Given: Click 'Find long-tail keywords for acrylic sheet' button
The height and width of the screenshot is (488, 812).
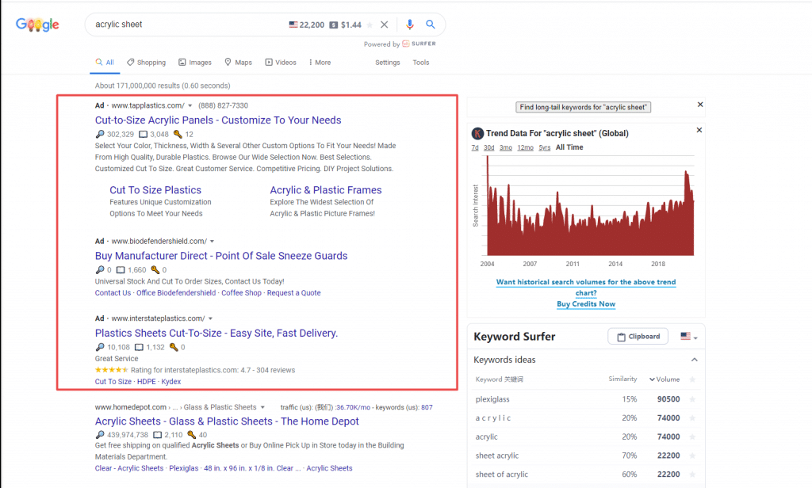Looking at the screenshot, I should [x=583, y=107].
